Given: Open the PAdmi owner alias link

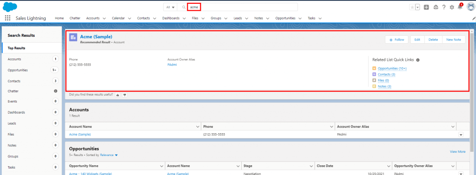Looking at the screenshot, I should (172, 65).
